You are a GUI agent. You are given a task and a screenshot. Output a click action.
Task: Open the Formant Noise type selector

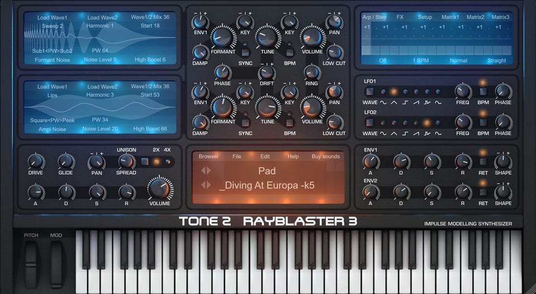[x=52, y=60]
